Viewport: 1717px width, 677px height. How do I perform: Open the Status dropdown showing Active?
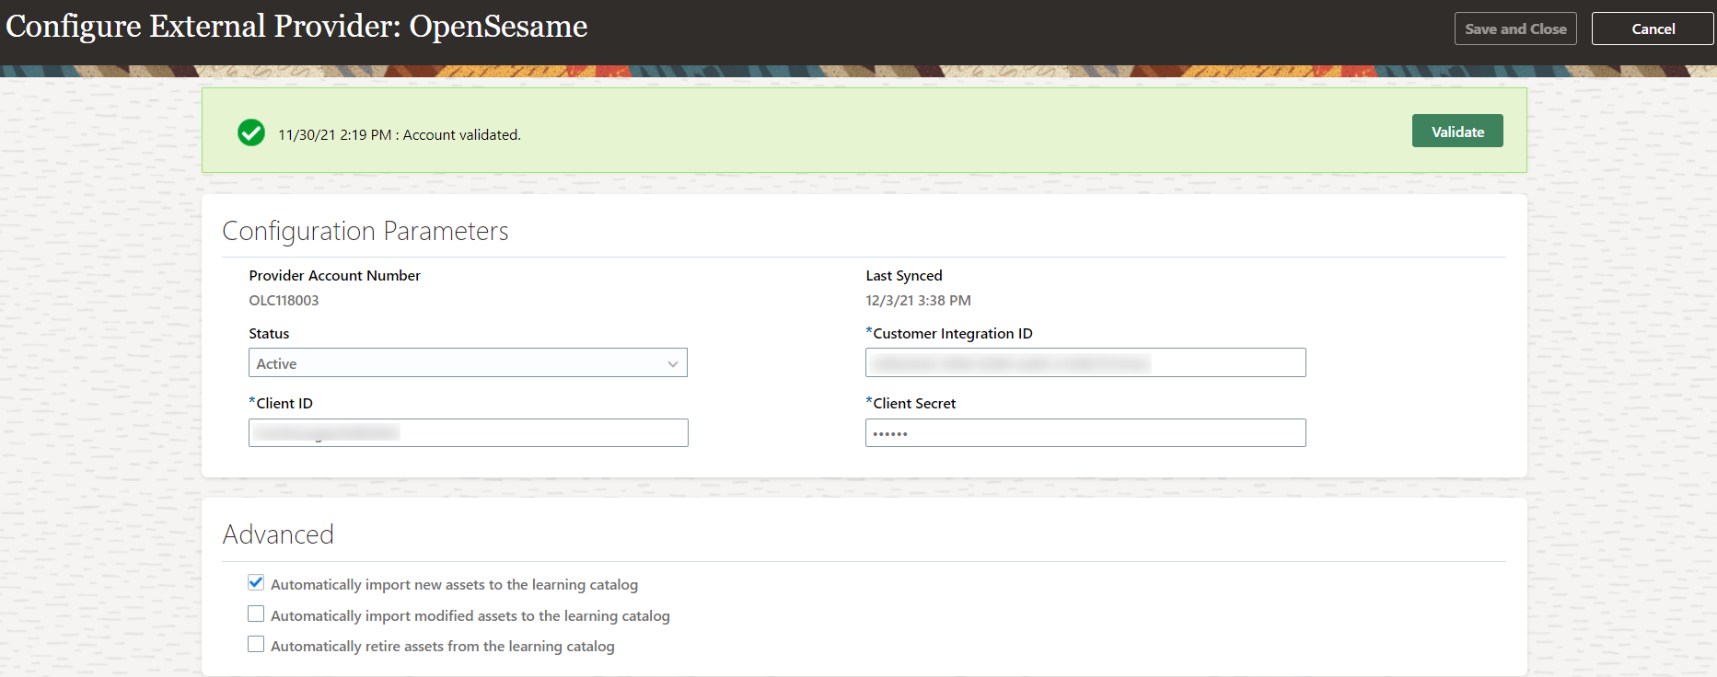point(468,362)
